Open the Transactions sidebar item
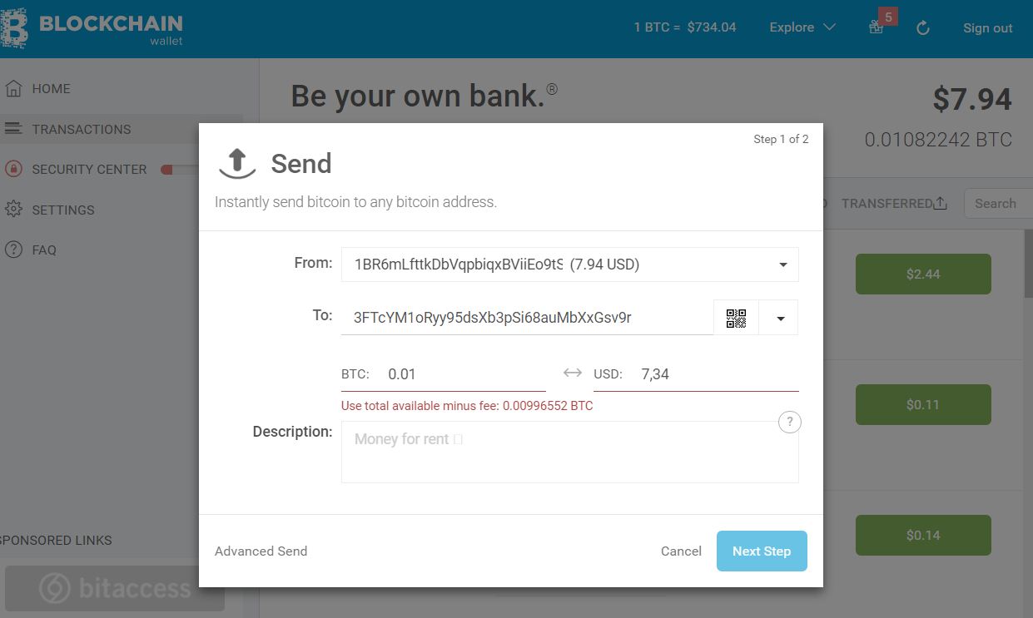Screen dimensions: 1033x618 [x=122, y=129]
